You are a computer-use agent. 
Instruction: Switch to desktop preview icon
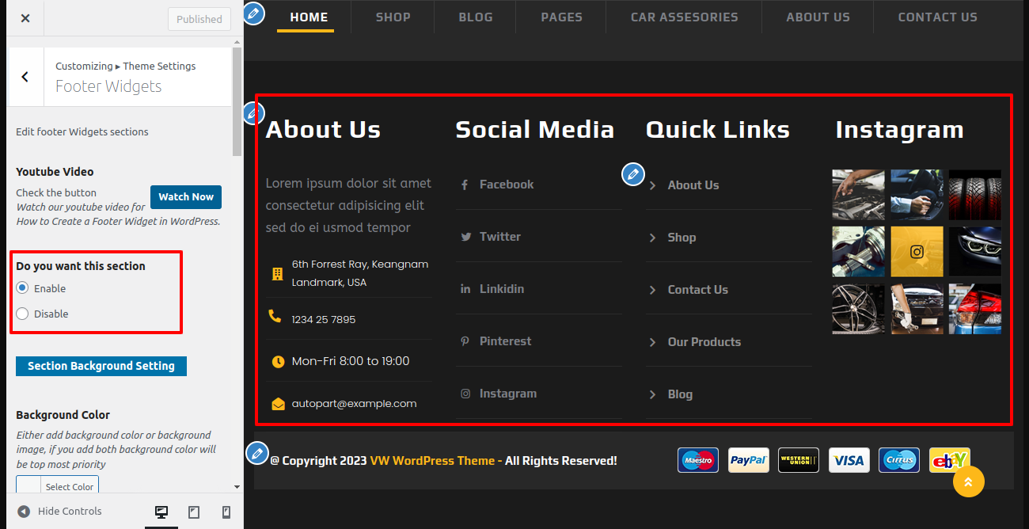coord(161,512)
